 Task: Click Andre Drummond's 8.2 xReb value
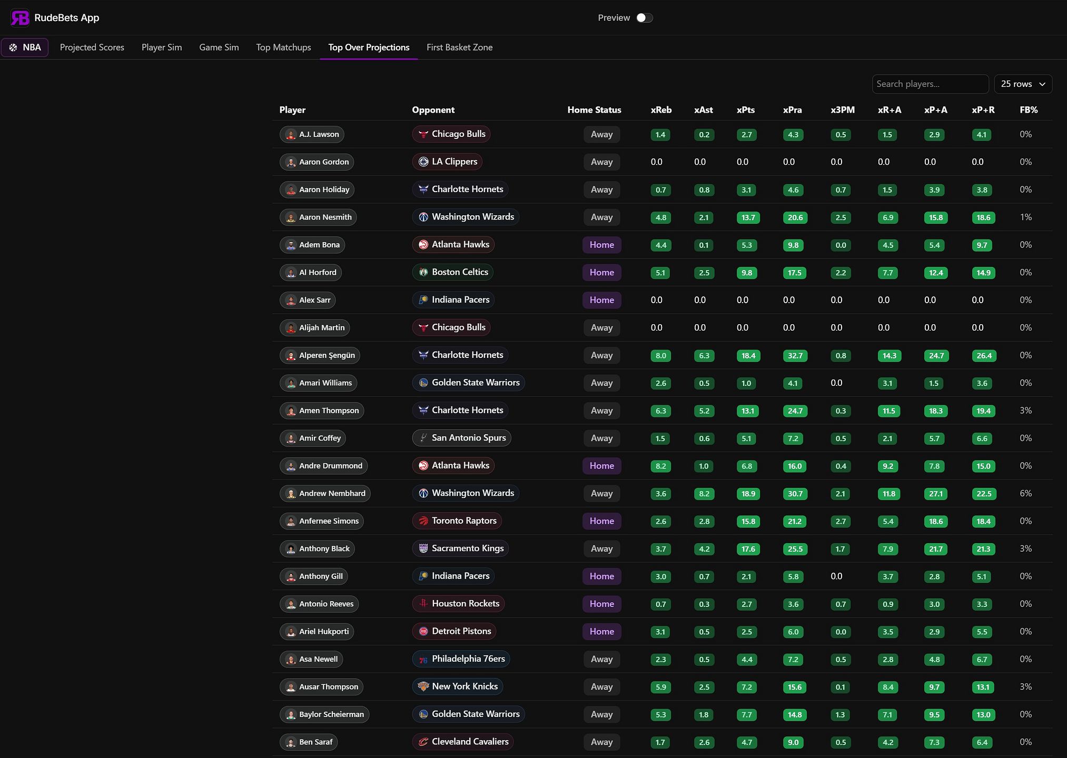click(x=661, y=466)
